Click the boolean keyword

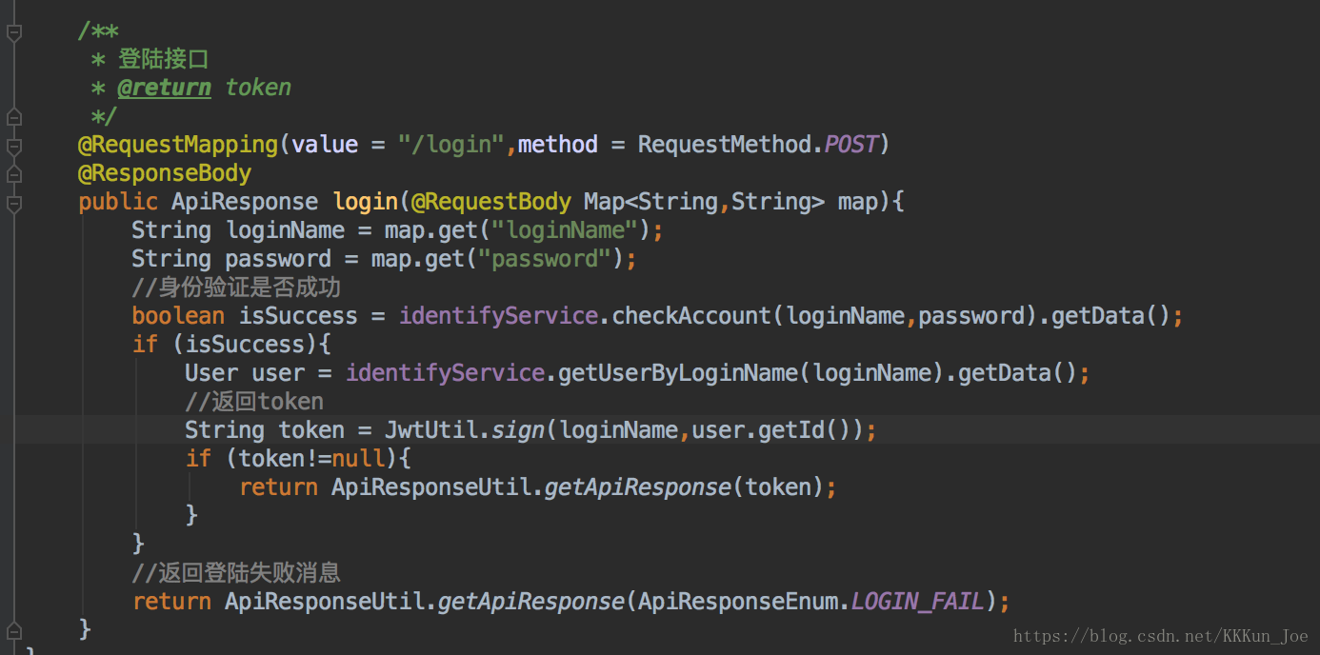(x=178, y=316)
